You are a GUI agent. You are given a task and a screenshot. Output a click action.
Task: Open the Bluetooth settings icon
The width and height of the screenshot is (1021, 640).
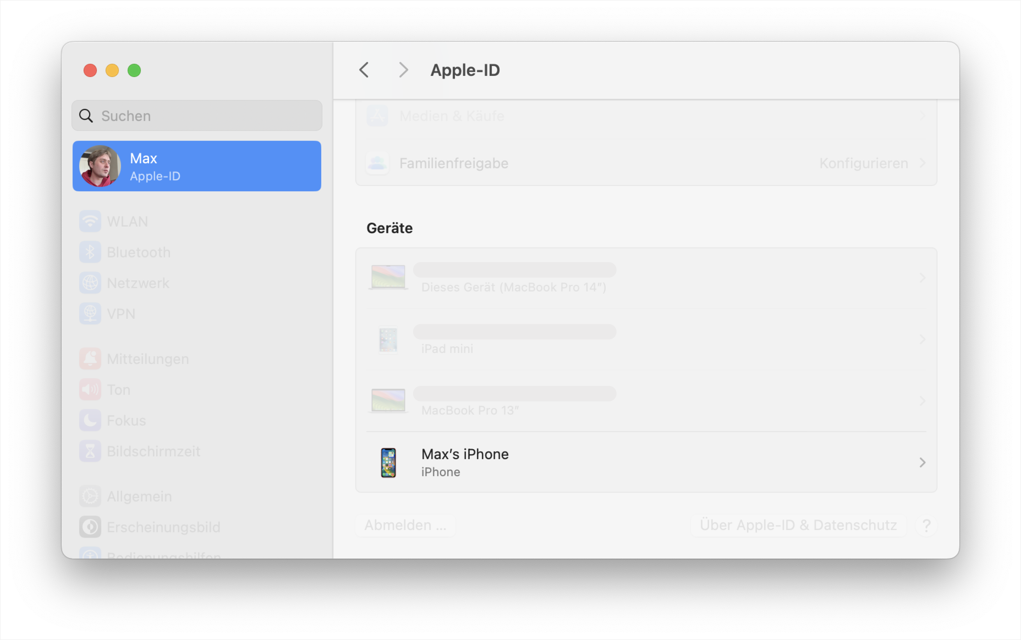(90, 252)
